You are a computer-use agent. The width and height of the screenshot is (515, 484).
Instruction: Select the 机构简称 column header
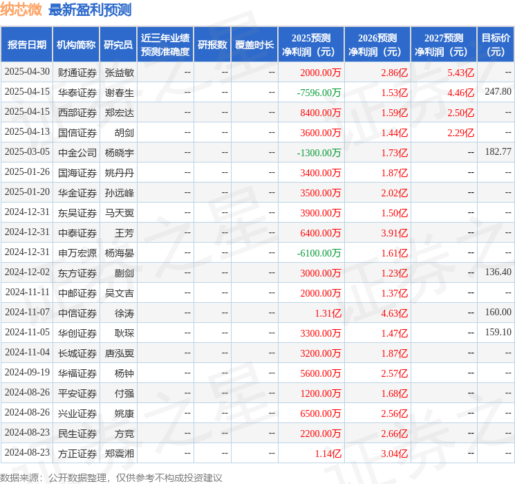coord(76,45)
